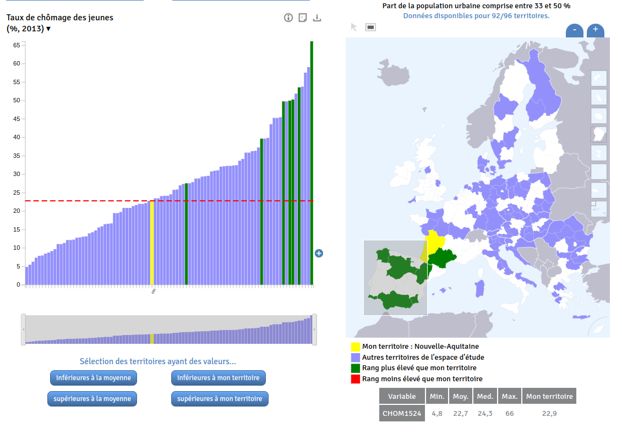This screenshot has width=622, height=439.
Task: Click the right handle of the range slider
Action: pyautogui.click(x=314, y=330)
